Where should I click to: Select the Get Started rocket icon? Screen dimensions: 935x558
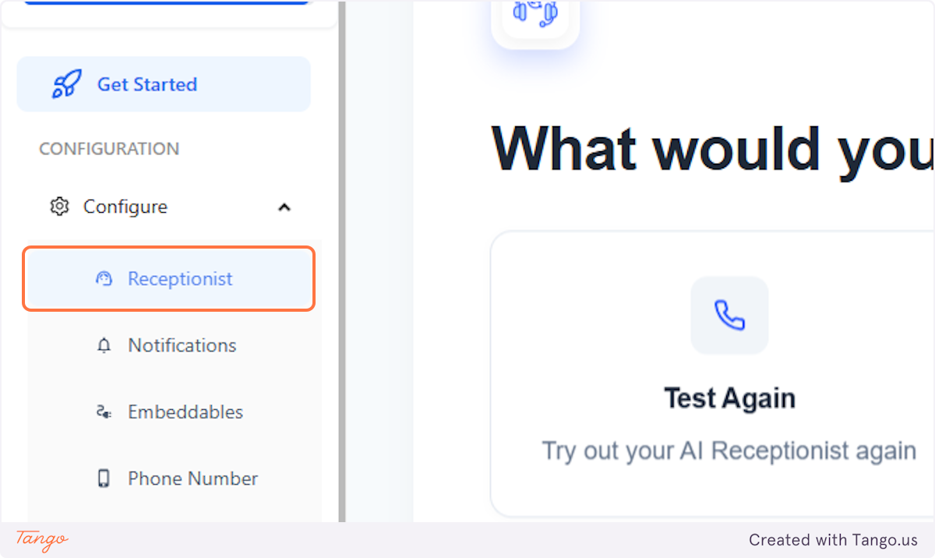click(66, 83)
